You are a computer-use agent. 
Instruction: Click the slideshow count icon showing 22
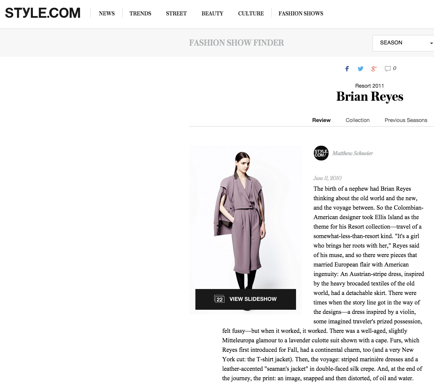219,299
